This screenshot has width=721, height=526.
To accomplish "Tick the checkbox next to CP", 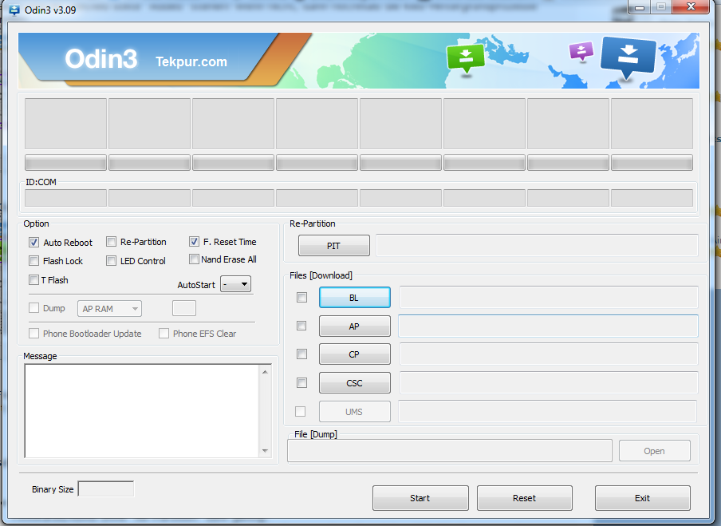I will pos(301,354).
